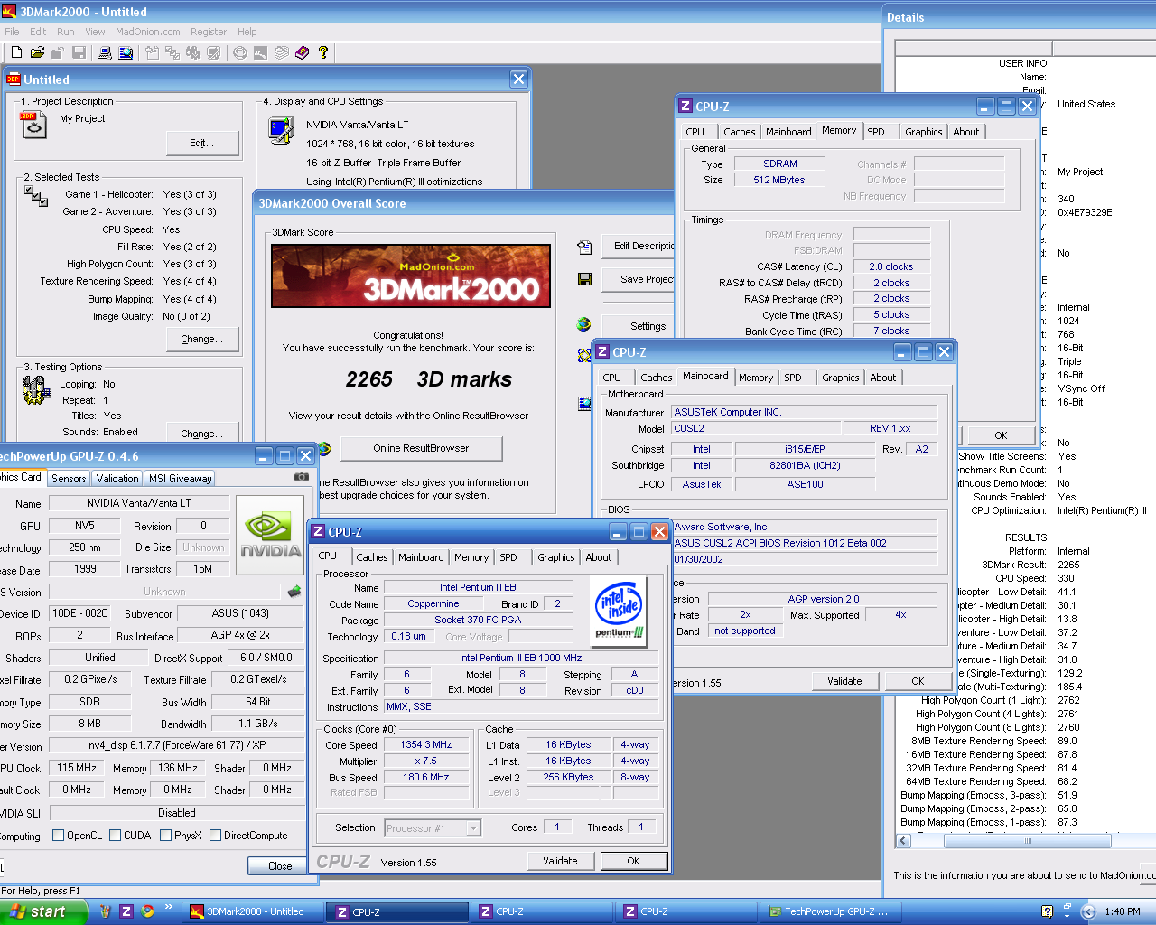The image size is (1156, 925).
Task: Select Caches tab in the Processor CPU-Z window
Action: pyautogui.click(x=372, y=557)
